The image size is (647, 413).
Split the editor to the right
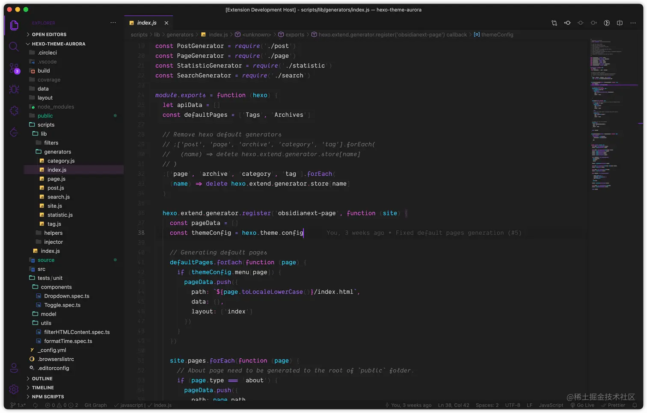point(620,23)
